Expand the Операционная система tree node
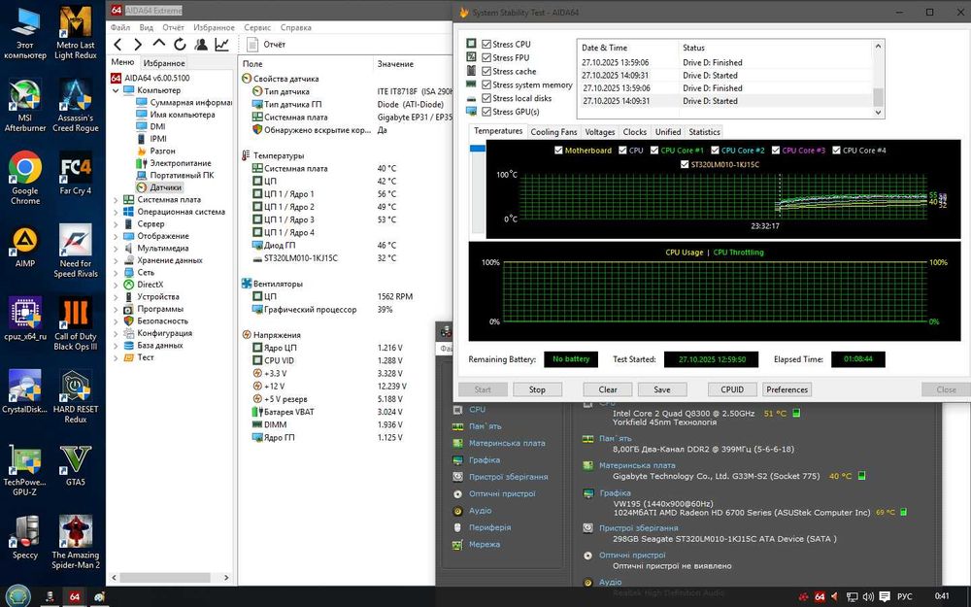 pos(116,212)
